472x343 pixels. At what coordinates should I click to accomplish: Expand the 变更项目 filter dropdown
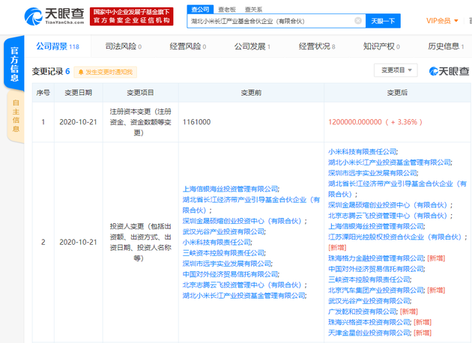(x=396, y=70)
